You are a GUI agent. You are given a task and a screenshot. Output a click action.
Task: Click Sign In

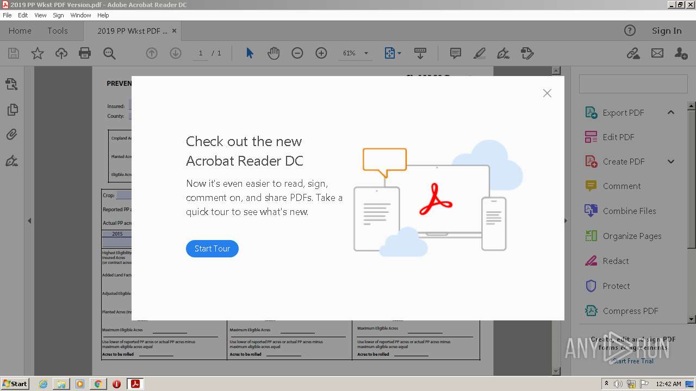(x=667, y=31)
